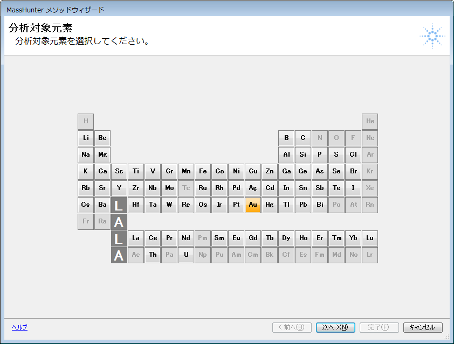Choose platinum (Pt) element

point(236,205)
